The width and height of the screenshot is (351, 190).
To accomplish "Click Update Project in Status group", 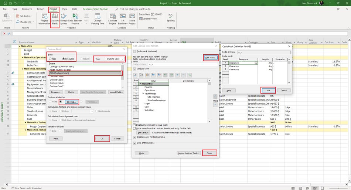I will pos(148,18).
